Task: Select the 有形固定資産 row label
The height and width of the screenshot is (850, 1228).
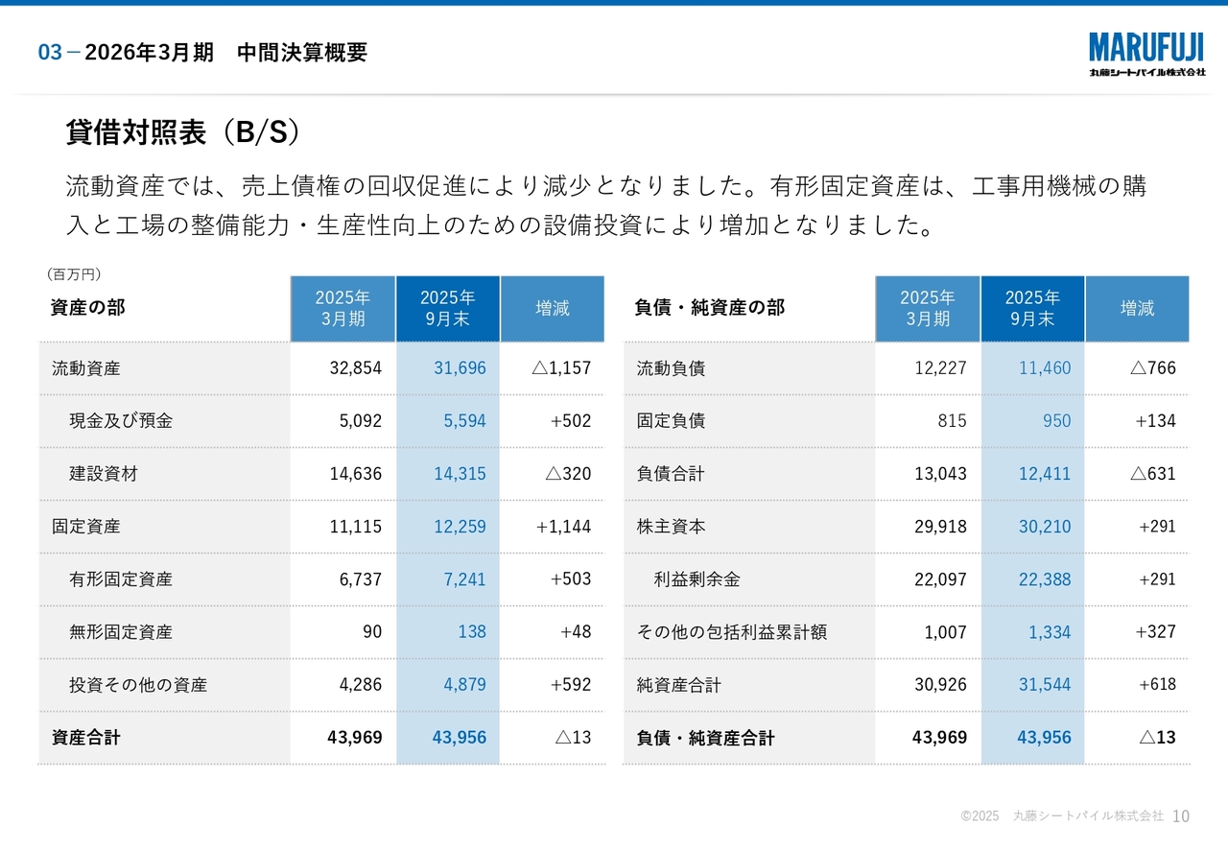Action: (121, 578)
